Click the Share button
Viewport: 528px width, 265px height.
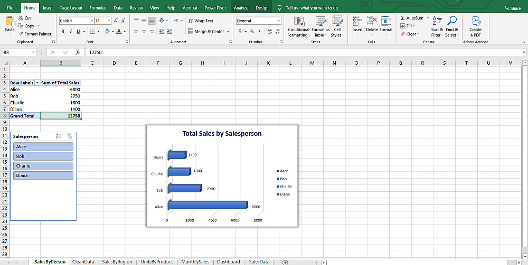click(x=512, y=8)
